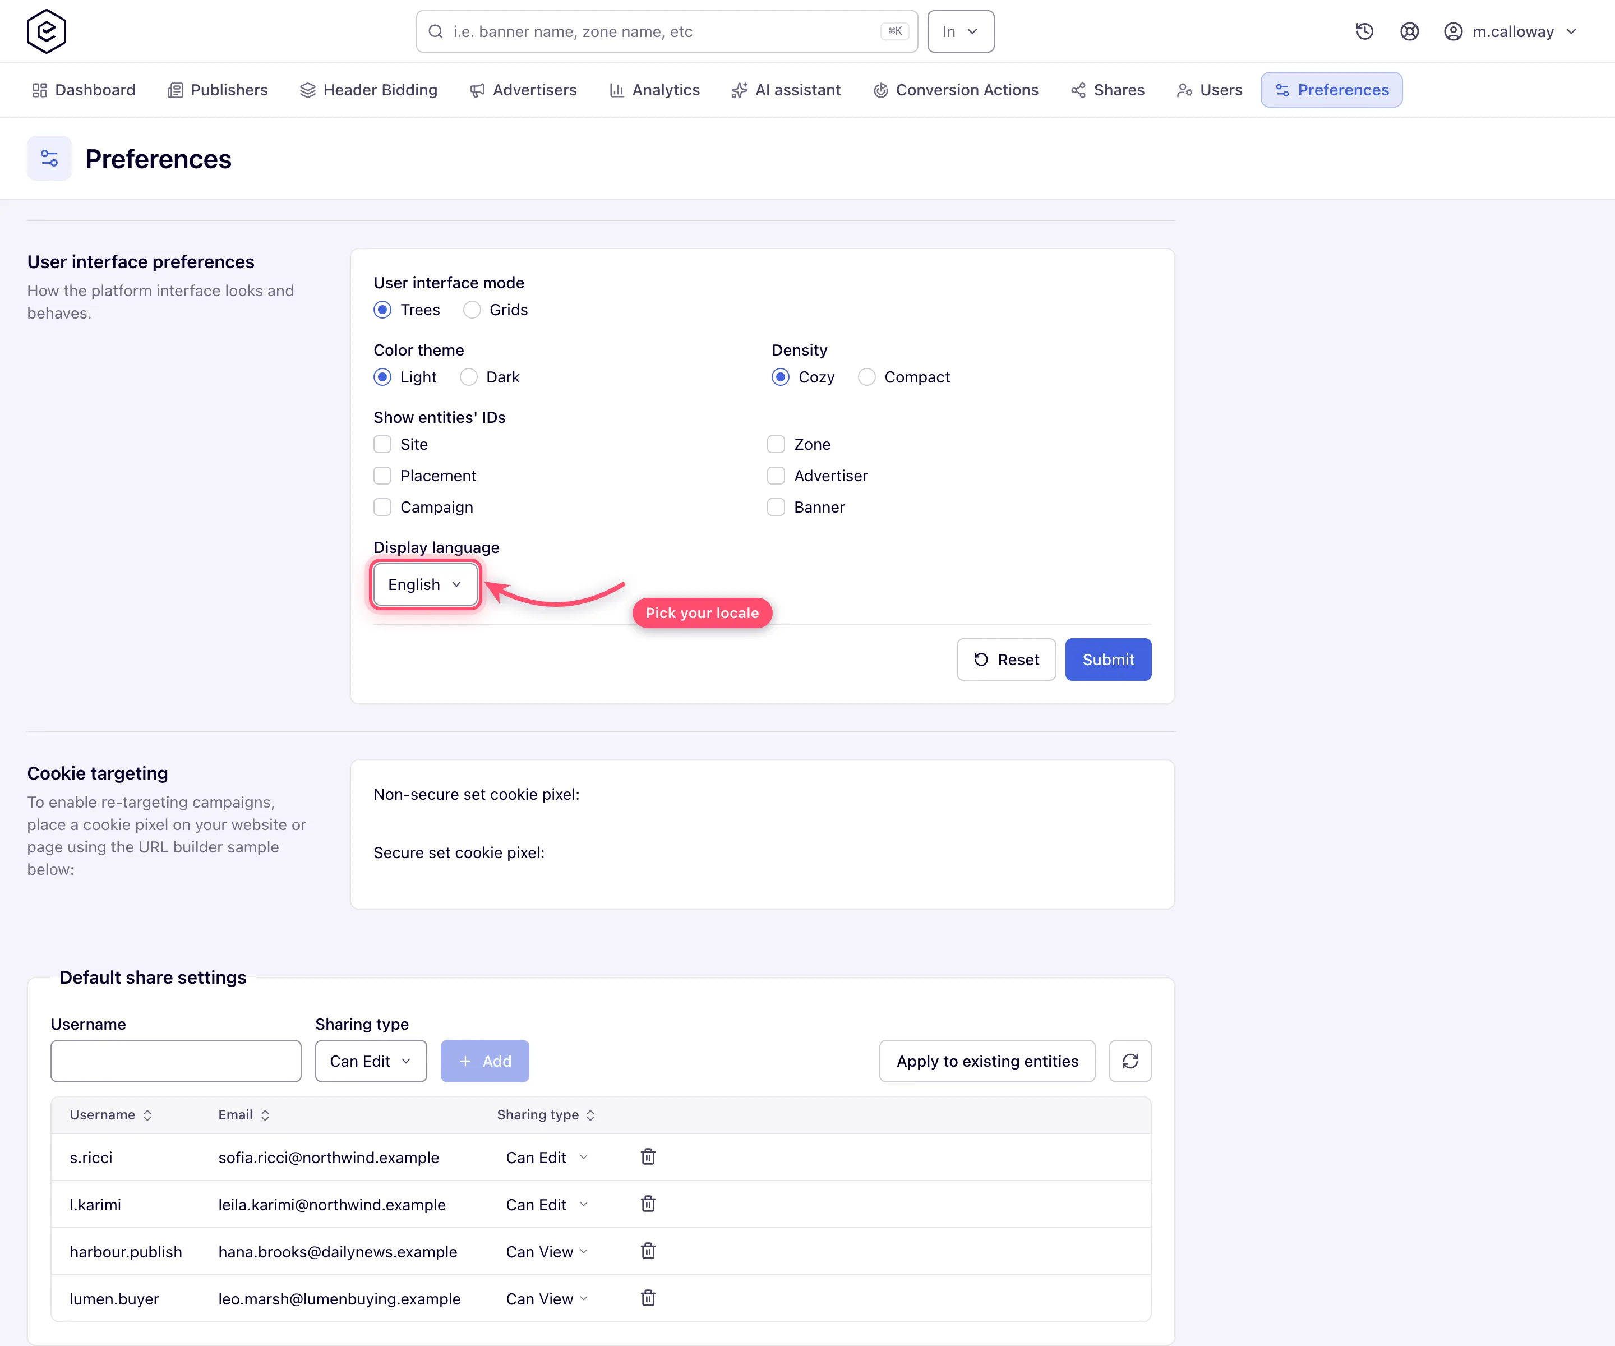The image size is (1615, 1346).
Task: Click the Reset button
Action: tap(1006, 659)
